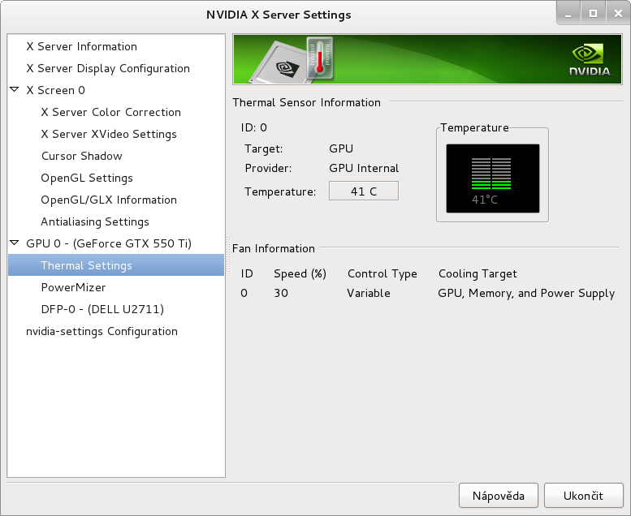Screen dimensions: 631x516
Task: Click the Target value 'GPU'
Action: click(x=341, y=148)
